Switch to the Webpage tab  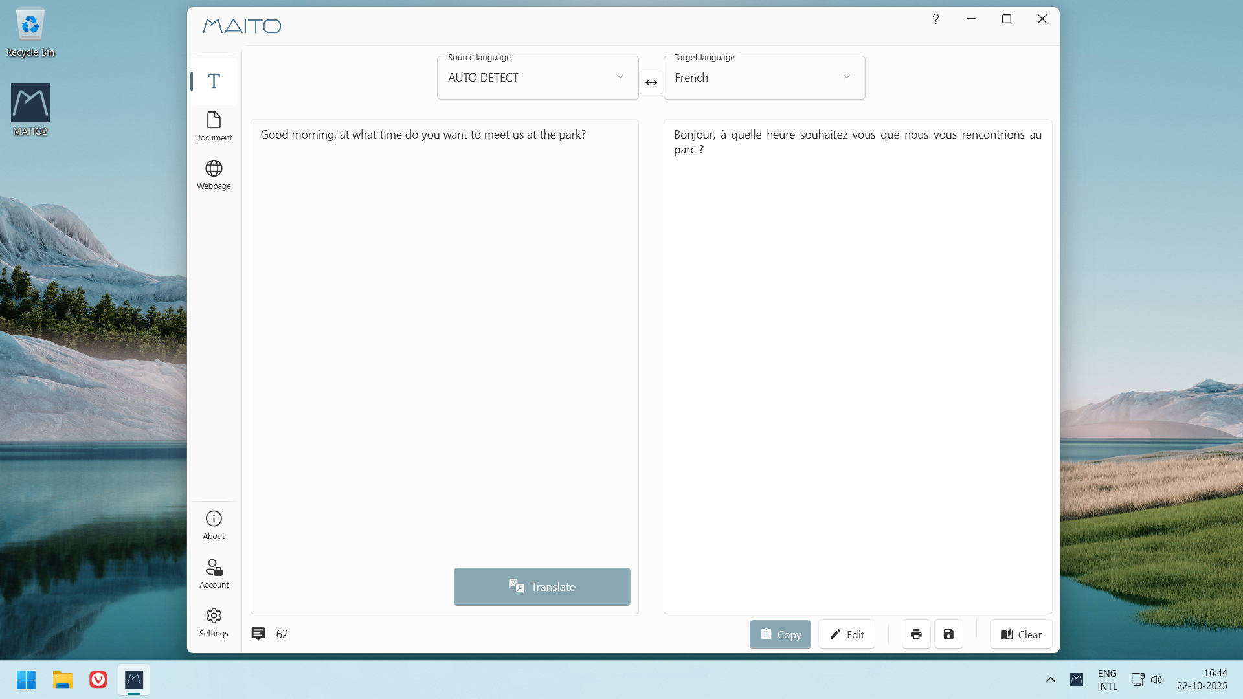point(214,175)
